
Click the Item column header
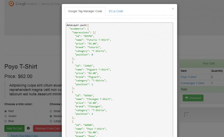183,71
